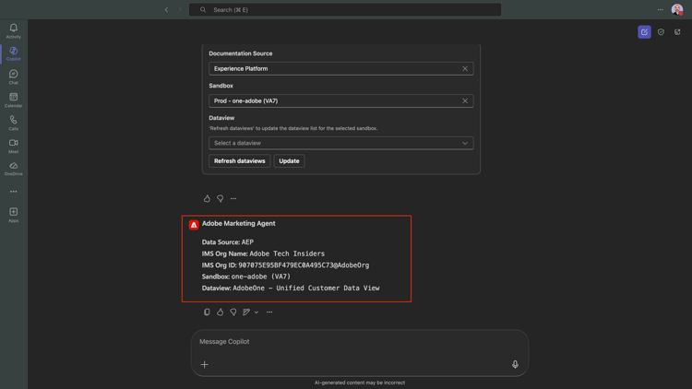This screenshot has height=389, width=692.
Task: Open more options under agent response
Action: pyautogui.click(x=269, y=312)
